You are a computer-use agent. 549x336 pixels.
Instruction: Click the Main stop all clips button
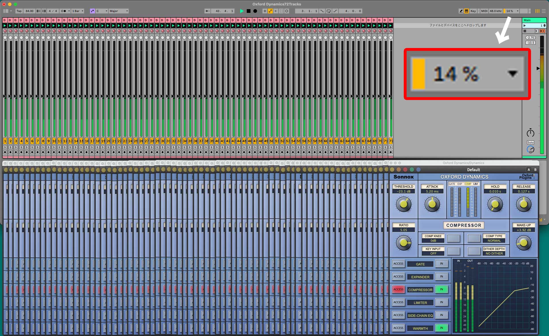525,31
